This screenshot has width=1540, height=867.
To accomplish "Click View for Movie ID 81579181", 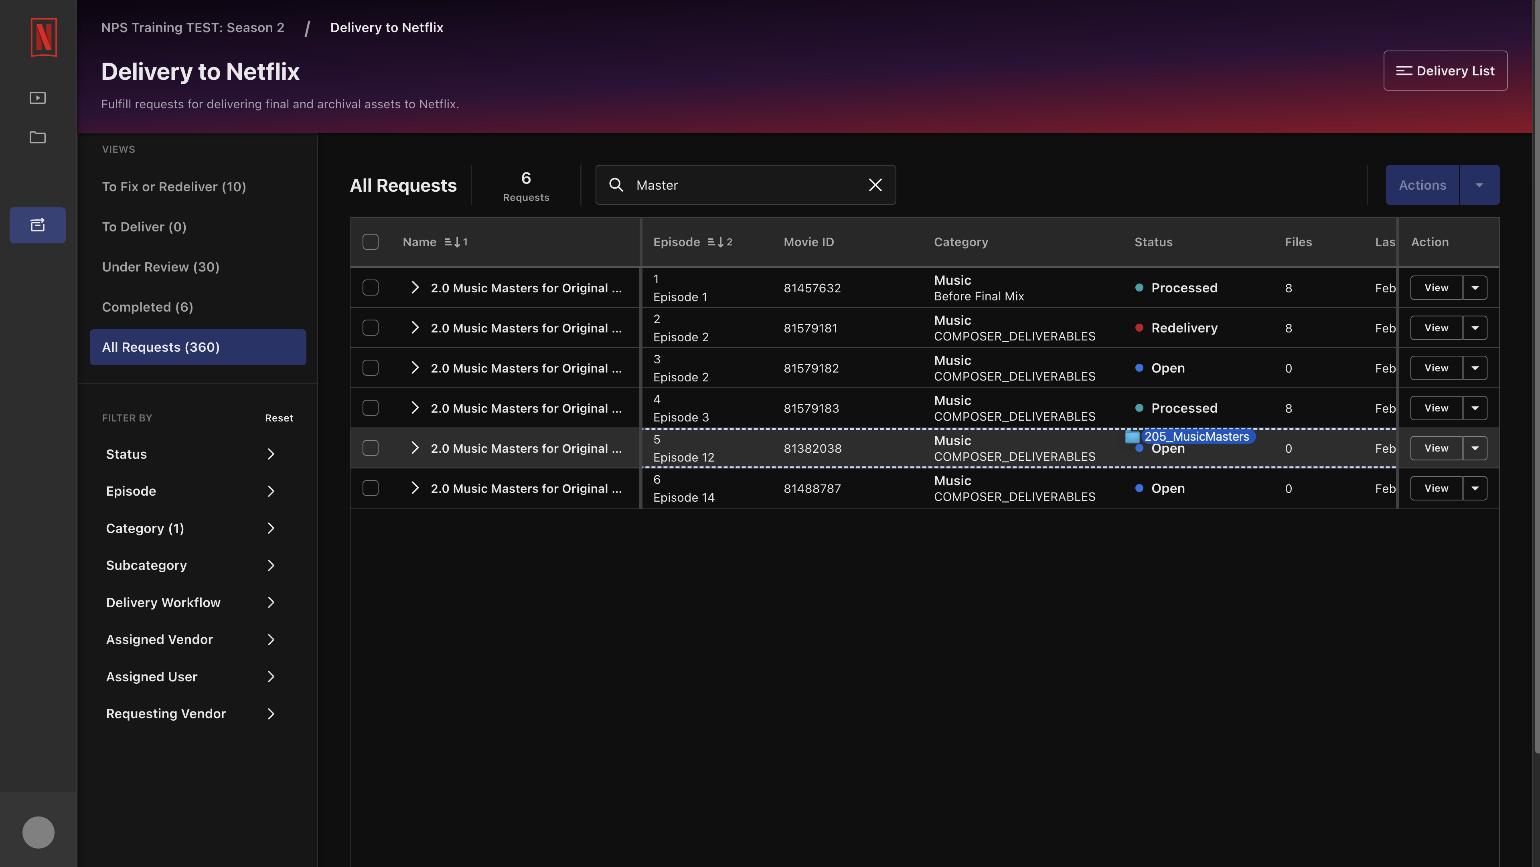I will pos(1436,328).
